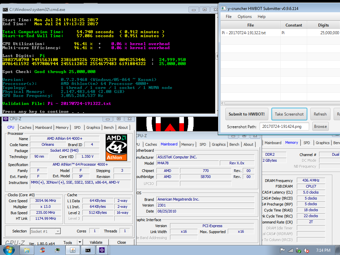This screenshot has width=340, height=255.
Task: Open the Windows Start menu orb
Action: (9, 250)
